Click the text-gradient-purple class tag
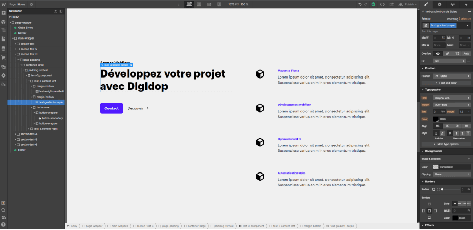This screenshot has height=230, width=473. pyautogui.click(x=443, y=26)
